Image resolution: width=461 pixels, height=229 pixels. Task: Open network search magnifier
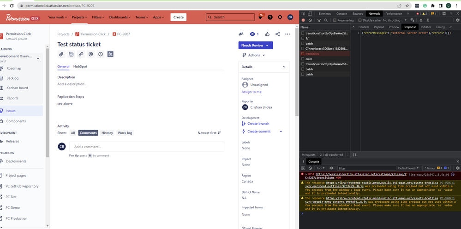pyautogui.click(x=326, y=20)
